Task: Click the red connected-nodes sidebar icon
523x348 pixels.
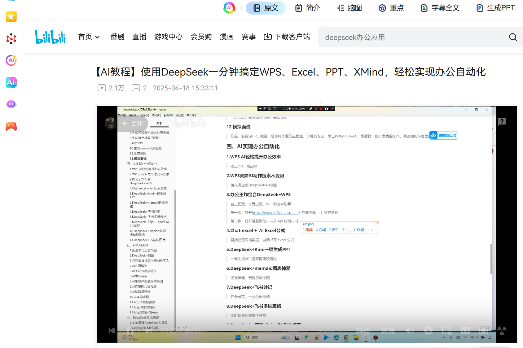Action: pos(11,39)
